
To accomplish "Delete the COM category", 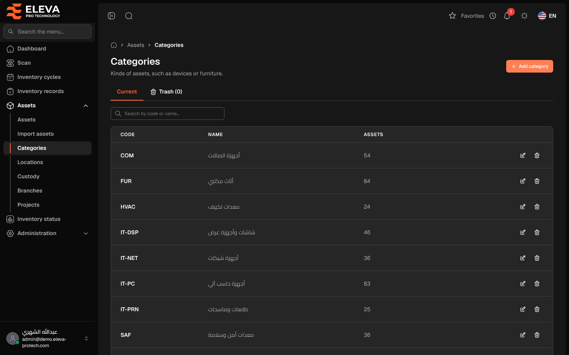I will tap(537, 155).
